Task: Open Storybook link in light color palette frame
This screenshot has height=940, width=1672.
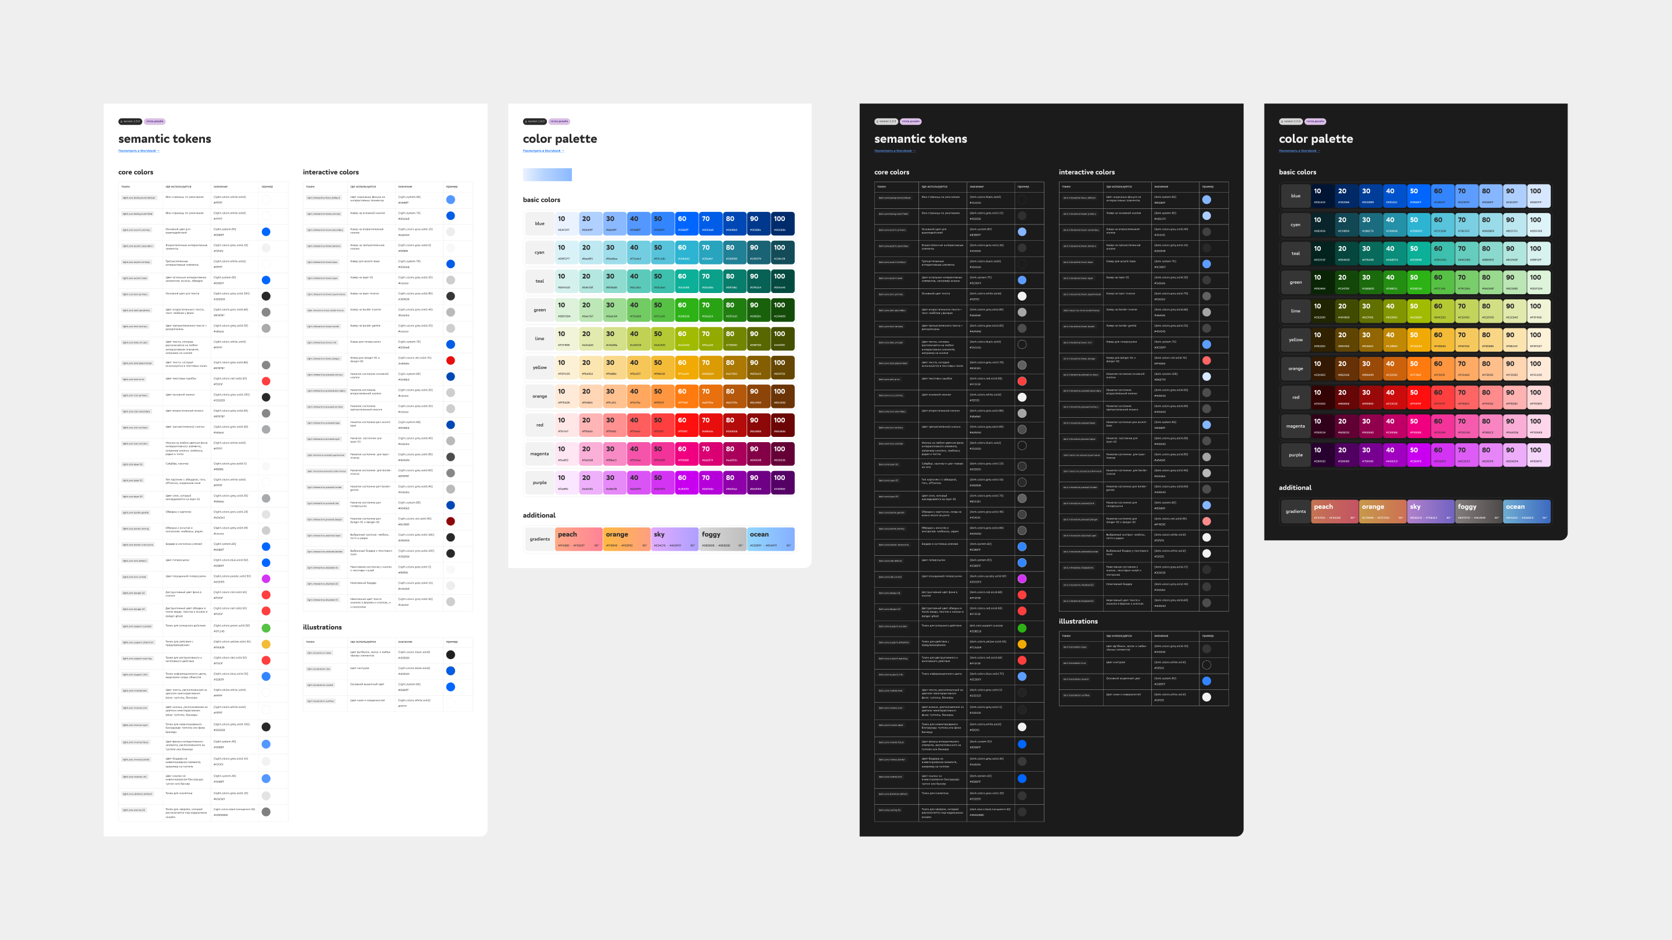Action: [x=543, y=150]
